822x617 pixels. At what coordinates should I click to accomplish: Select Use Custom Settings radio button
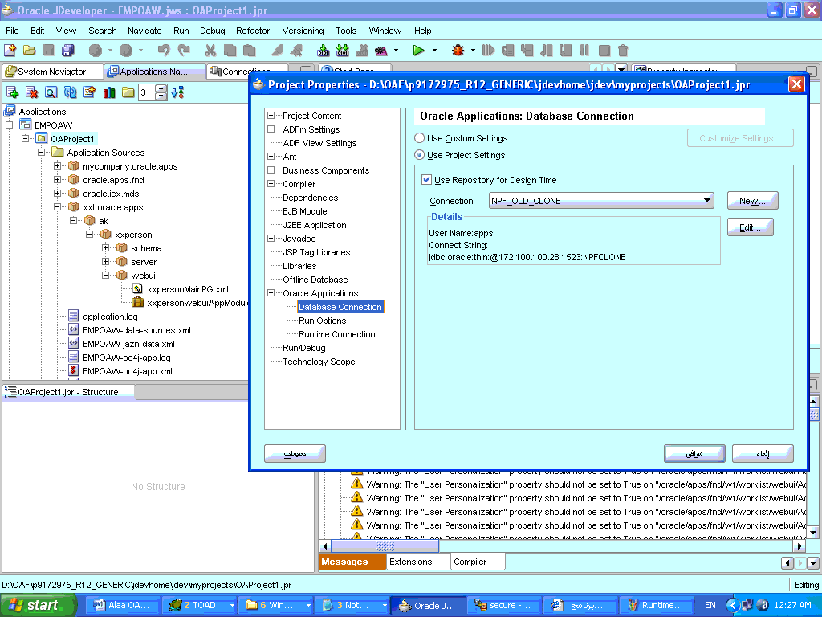(419, 138)
